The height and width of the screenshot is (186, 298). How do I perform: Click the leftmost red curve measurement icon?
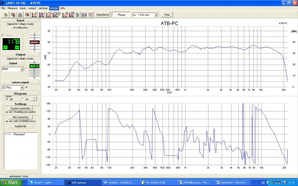point(34,15)
